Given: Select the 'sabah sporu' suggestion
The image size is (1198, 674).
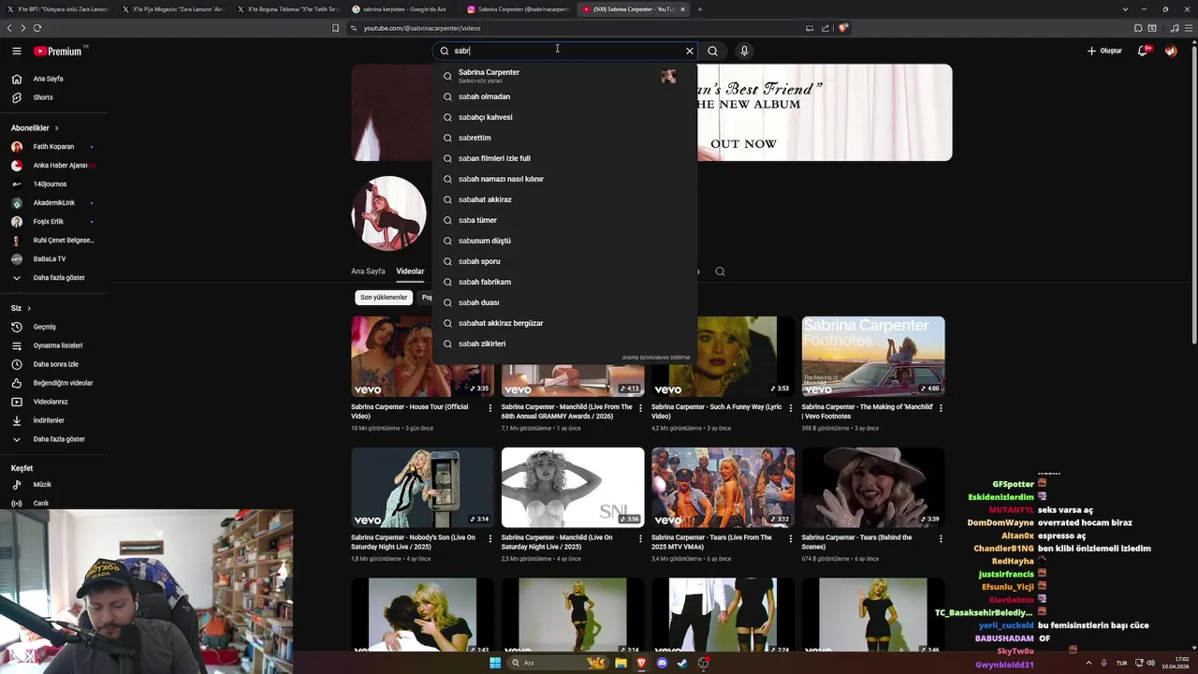Looking at the screenshot, I should pyautogui.click(x=564, y=261).
